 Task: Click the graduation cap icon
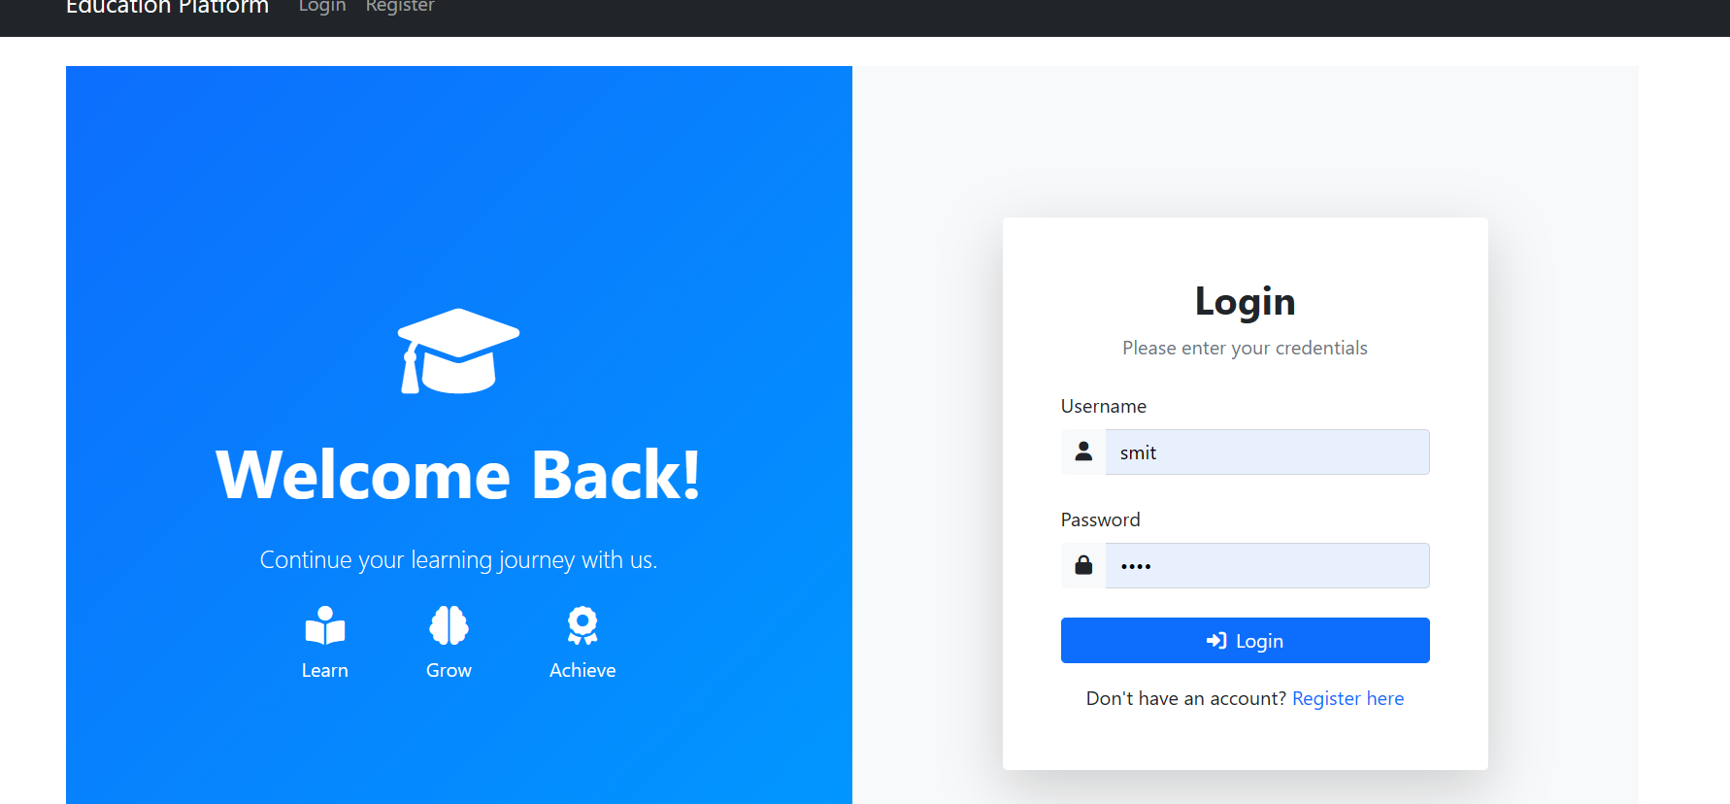(458, 352)
